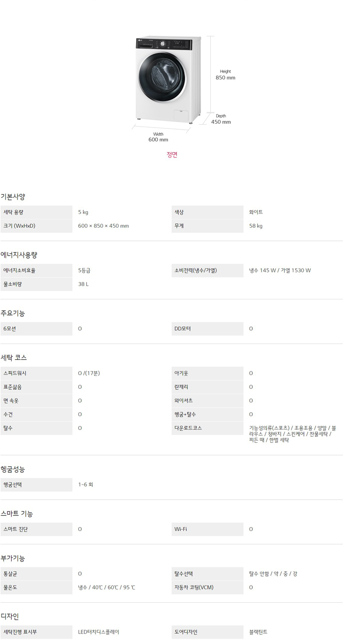
Task: Click the 에너지사용량 section heading
Action: tap(19, 255)
